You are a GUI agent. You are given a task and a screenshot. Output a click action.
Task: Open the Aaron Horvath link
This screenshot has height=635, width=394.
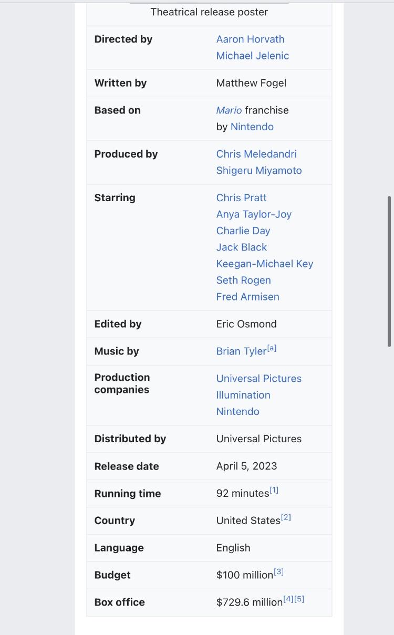250,39
